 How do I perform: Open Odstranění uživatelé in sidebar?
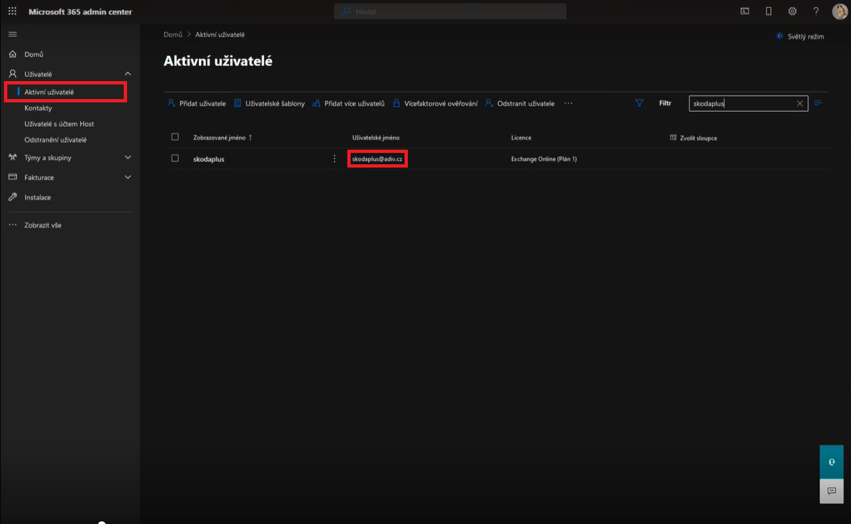[x=55, y=140]
